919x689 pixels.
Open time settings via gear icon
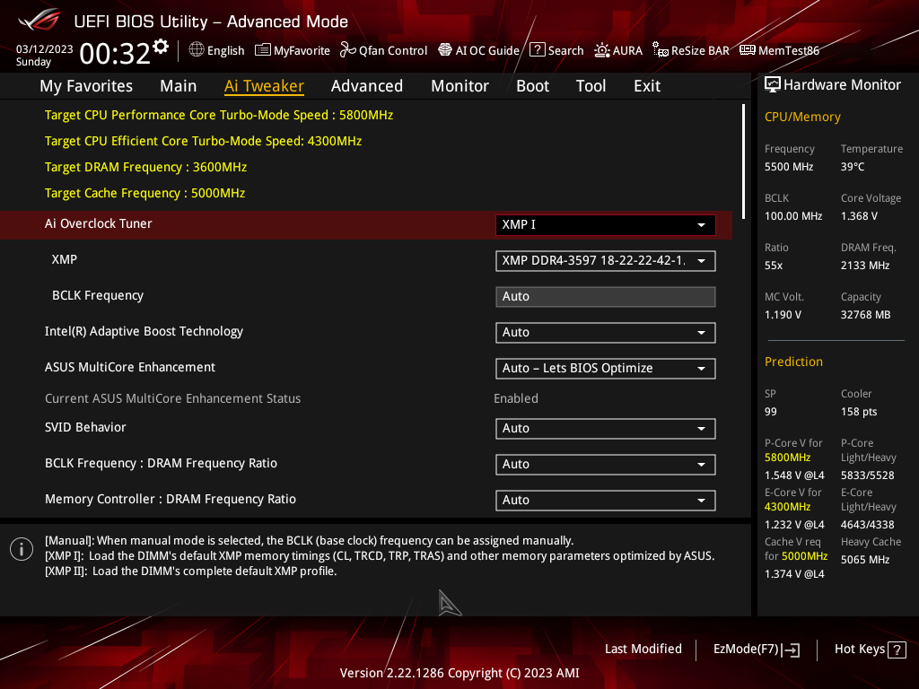161,47
